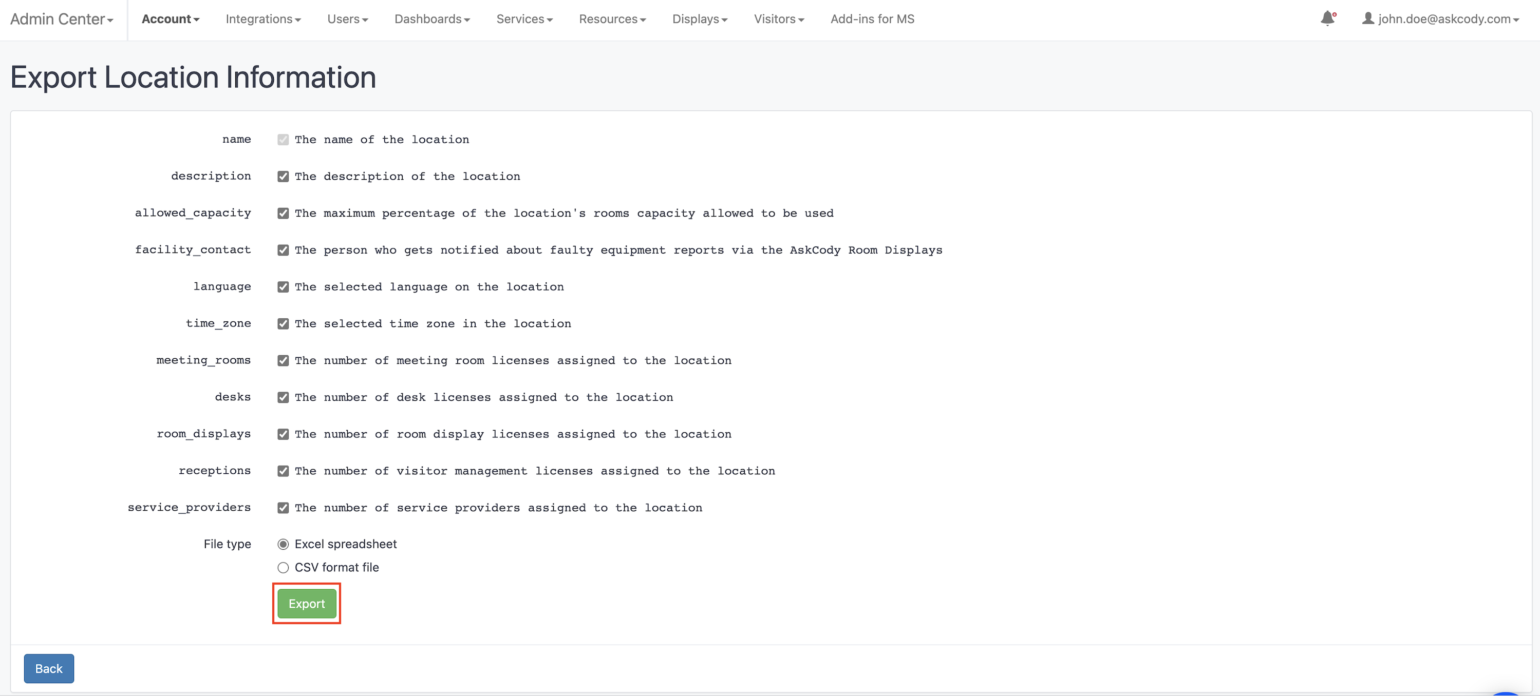
Task: Click the user profile icon
Action: pyautogui.click(x=1367, y=18)
